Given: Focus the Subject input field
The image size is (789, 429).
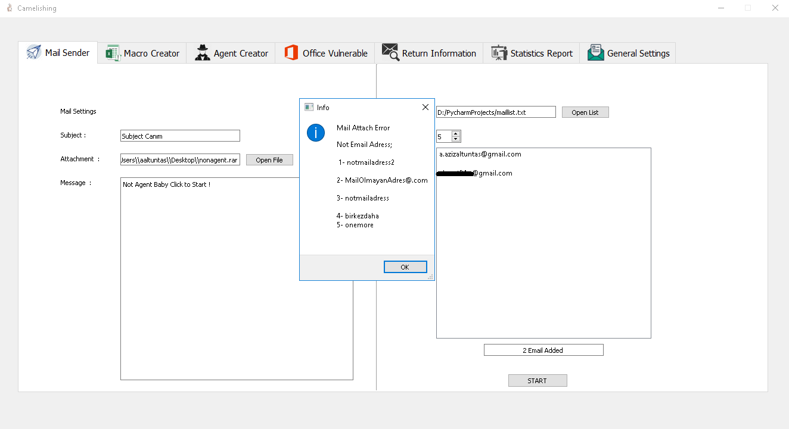Looking at the screenshot, I should (180, 136).
